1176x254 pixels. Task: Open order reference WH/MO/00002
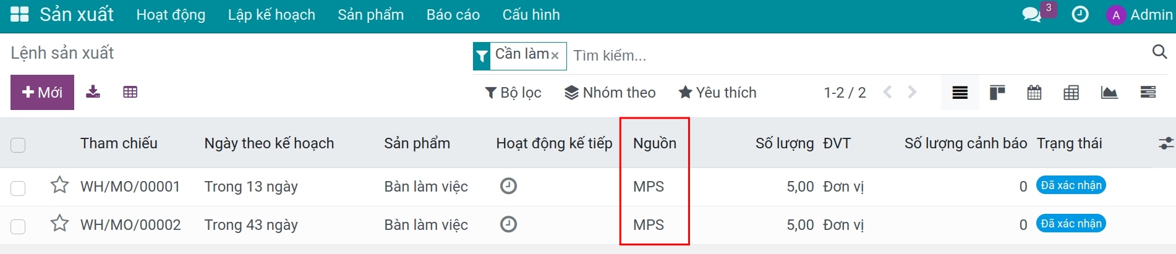pyautogui.click(x=130, y=225)
